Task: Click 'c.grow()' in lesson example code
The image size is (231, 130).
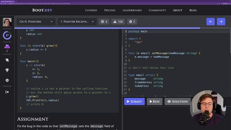Action: (32, 96)
